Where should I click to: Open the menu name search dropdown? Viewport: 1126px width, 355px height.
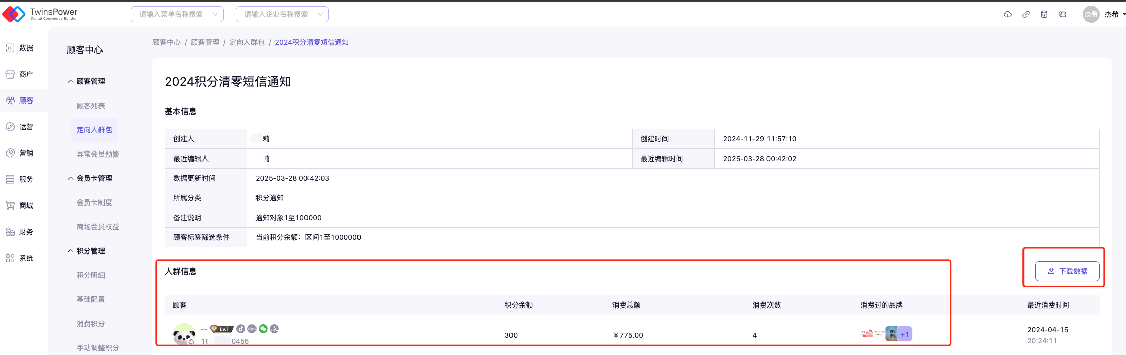pos(177,14)
